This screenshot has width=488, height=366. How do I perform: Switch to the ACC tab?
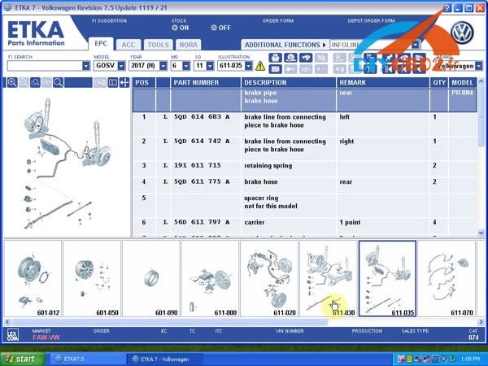tap(129, 45)
